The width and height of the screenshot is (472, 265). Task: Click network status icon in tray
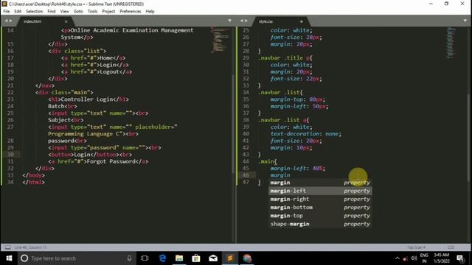click(406, 258)
